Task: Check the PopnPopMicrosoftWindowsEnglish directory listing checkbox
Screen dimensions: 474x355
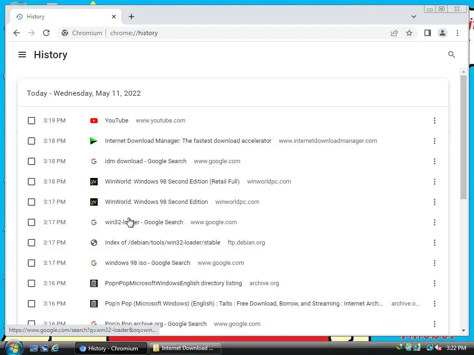Action: tap(31, 283)
